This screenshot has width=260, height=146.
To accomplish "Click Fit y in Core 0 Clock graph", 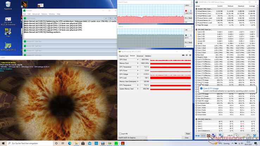I will (186, 18).
